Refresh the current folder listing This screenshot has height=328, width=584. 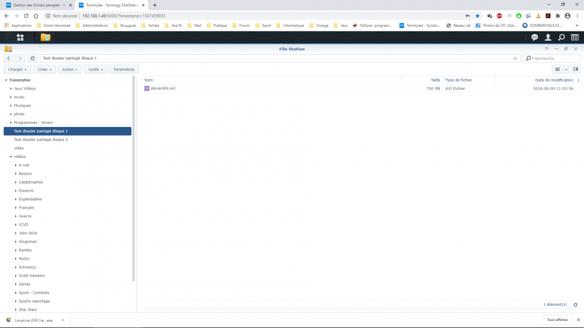click(x=32, y=58)
